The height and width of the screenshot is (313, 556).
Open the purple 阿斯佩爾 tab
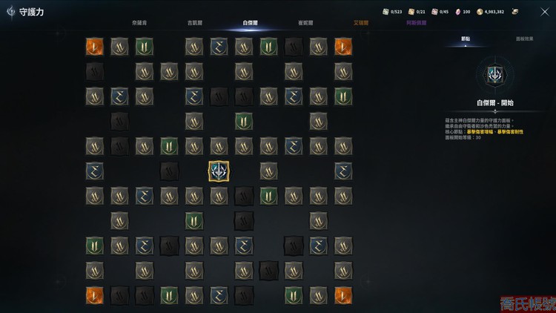pos(417,23)
